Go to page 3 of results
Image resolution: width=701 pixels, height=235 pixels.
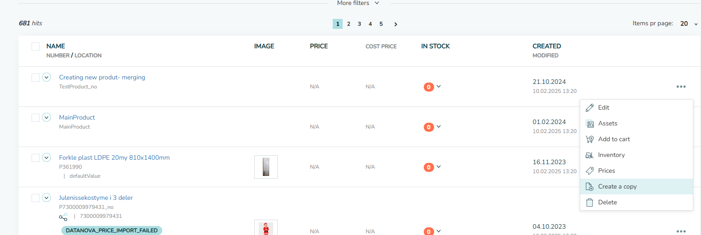[x=359, y=24]
